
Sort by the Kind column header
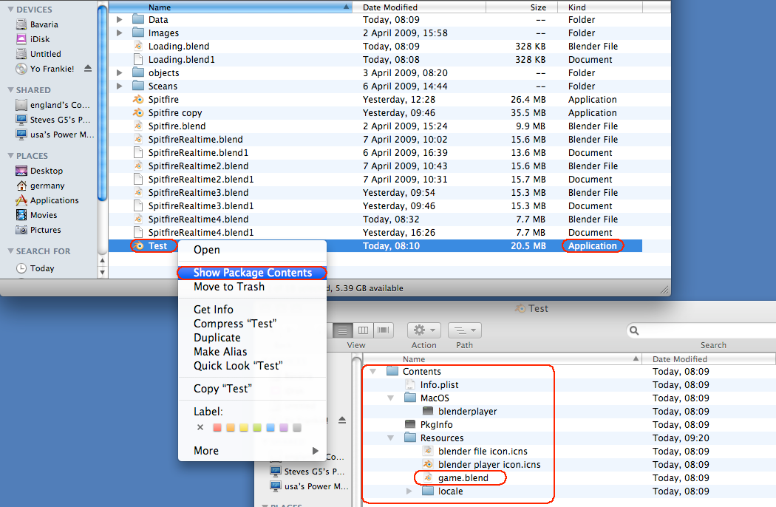point(600,7)
